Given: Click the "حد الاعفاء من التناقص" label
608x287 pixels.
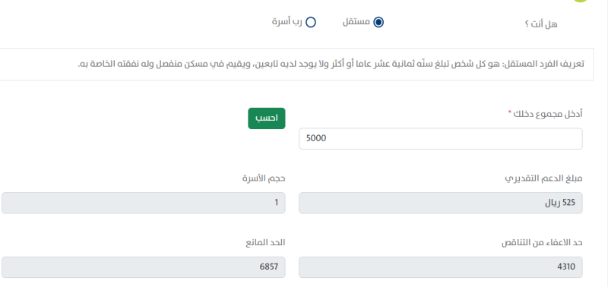Looking at the screenshot, I should [542, 242].
